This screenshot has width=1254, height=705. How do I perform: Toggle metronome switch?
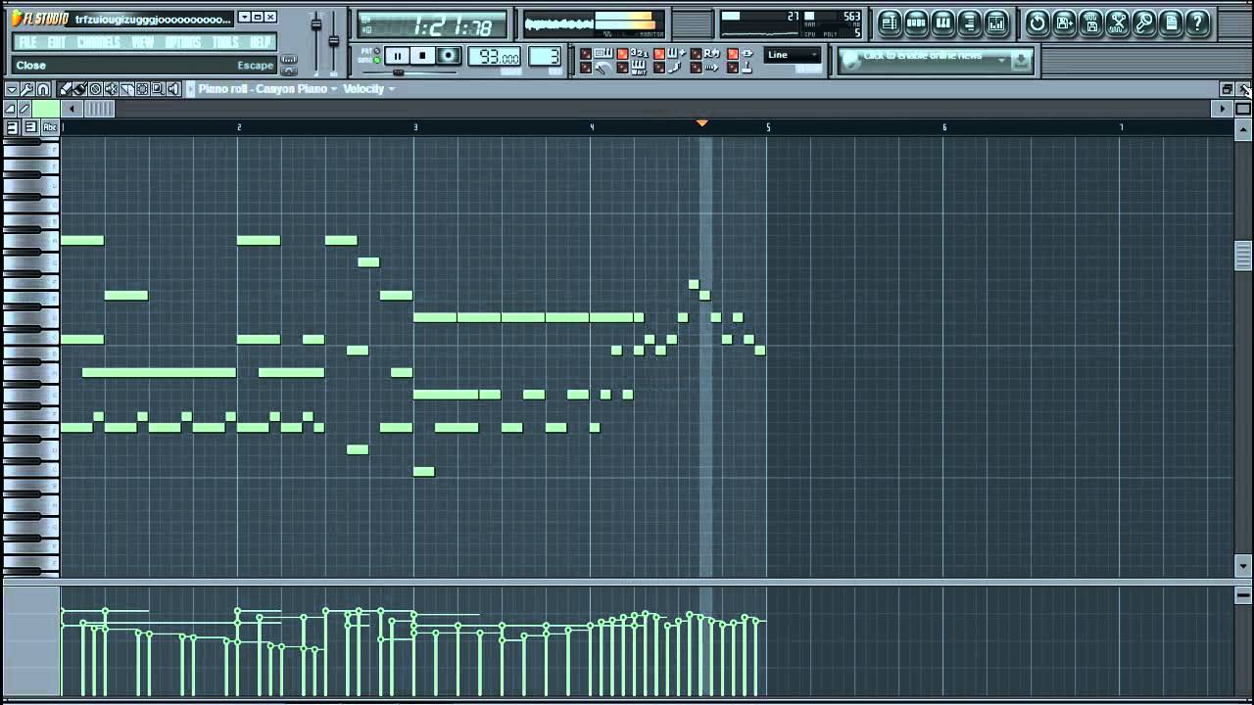click(x=585, y=68)
